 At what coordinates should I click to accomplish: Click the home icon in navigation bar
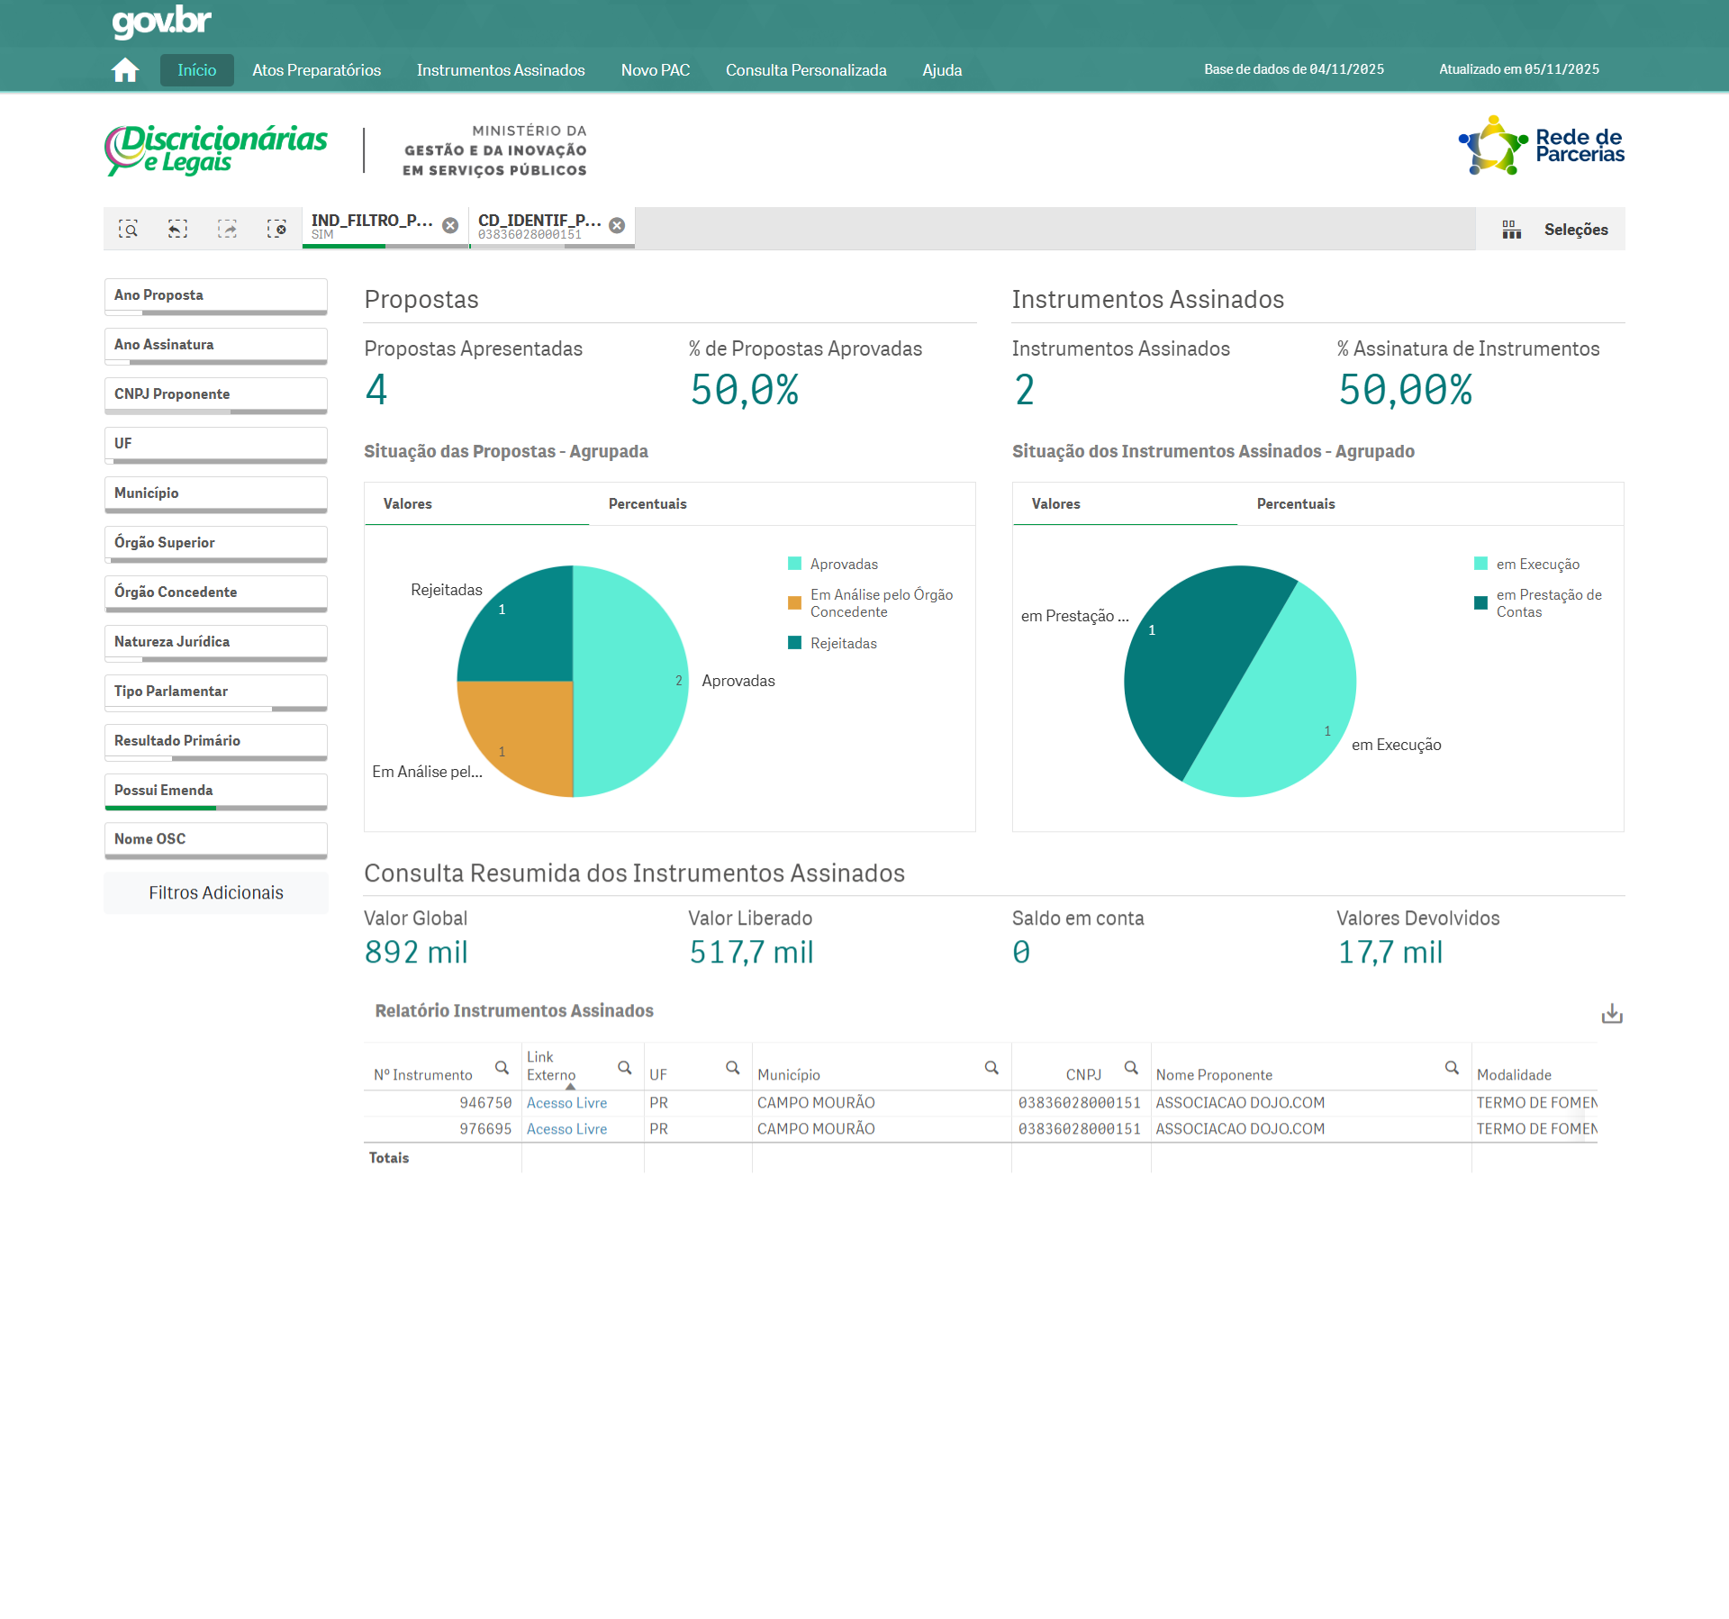tap(125, 70)
